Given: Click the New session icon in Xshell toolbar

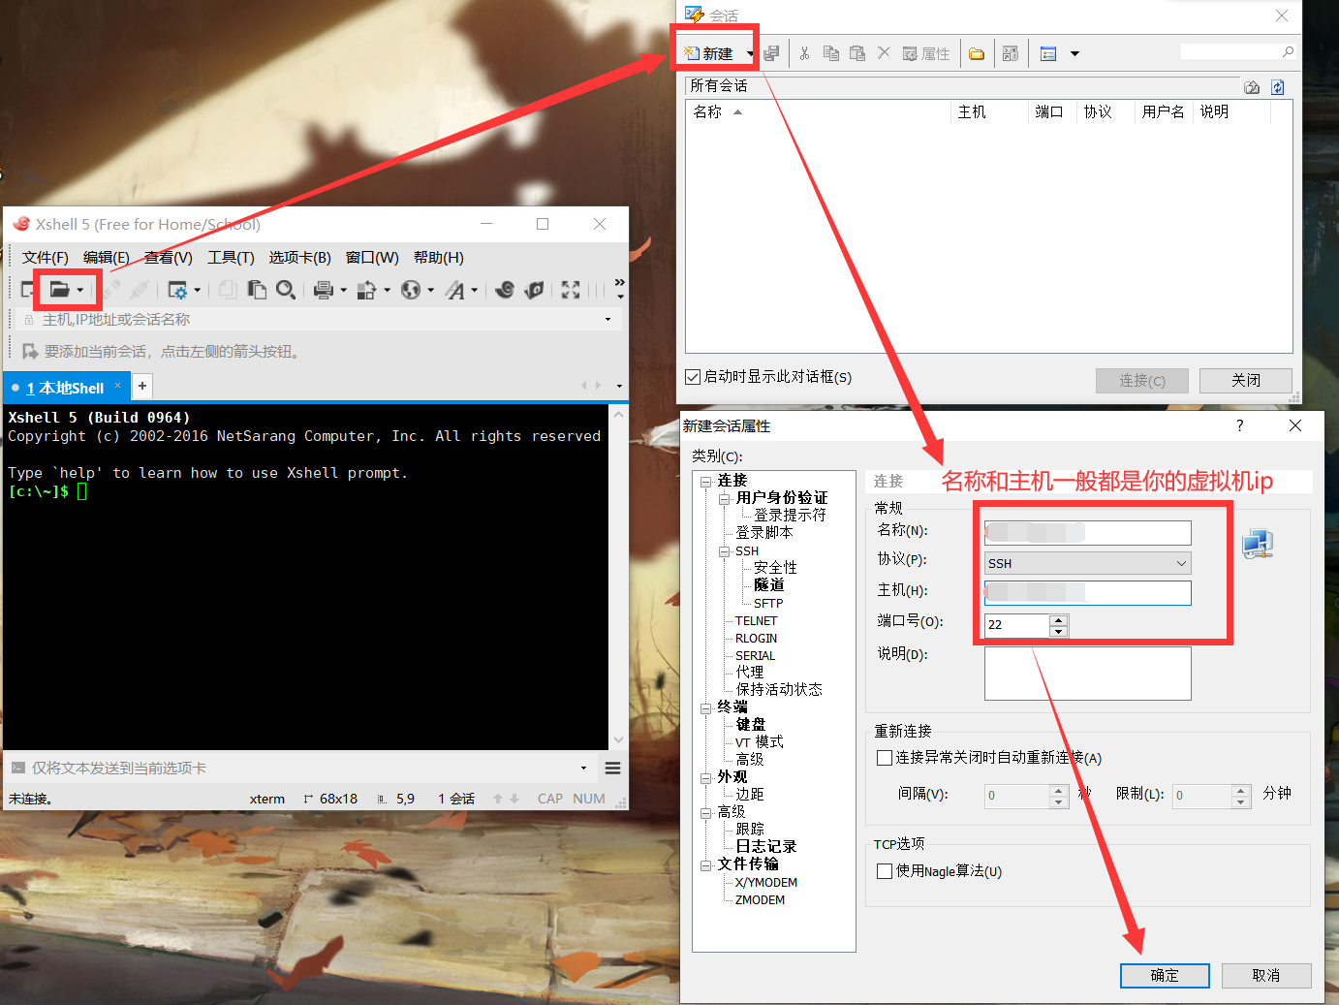Looking at the screenshot, I should click(x=27, y=289).
